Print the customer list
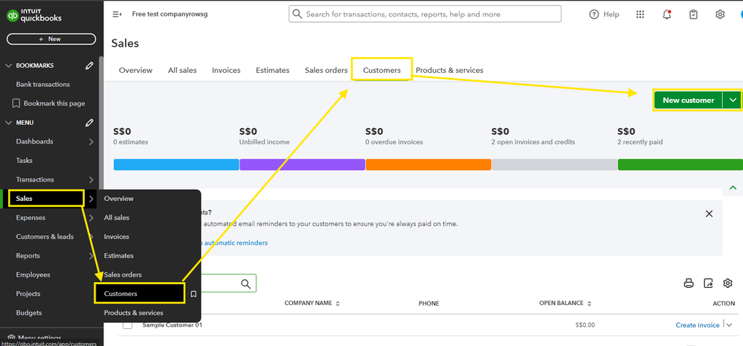743x346 pixels. tap(689, 283)
